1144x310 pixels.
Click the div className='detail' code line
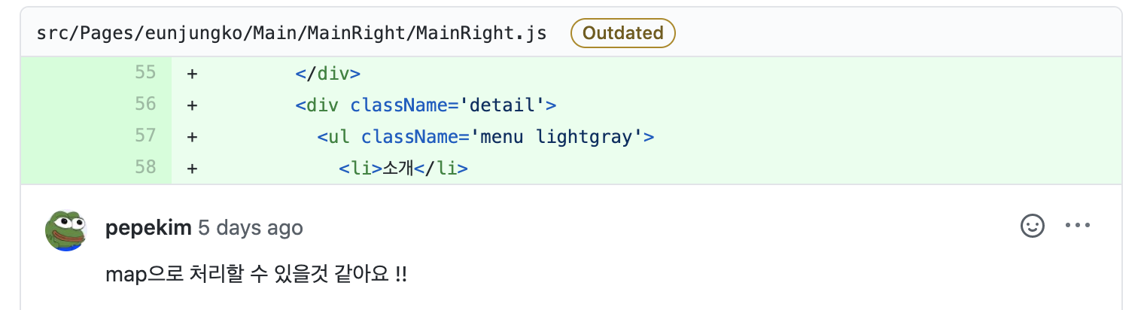pos(425,105)
